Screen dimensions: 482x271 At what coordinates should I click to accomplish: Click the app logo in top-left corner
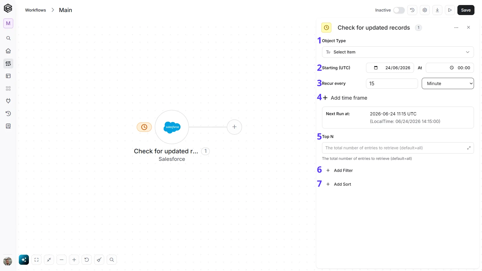tap(8, 8)
